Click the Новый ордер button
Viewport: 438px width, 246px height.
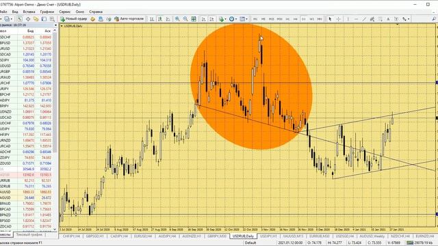coord(74,19)
